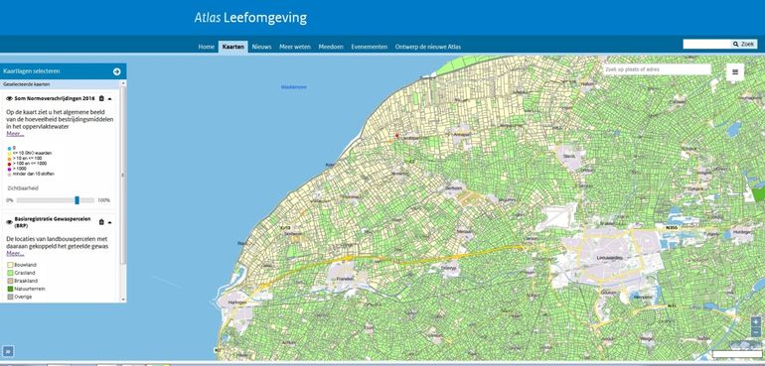Click the Zichtbaarheid opacity slider handle
This screenshot has width=765, height=366.
(77, 200)
